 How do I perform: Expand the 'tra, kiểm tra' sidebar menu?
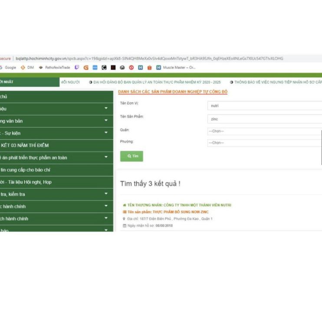click(106, 194)
